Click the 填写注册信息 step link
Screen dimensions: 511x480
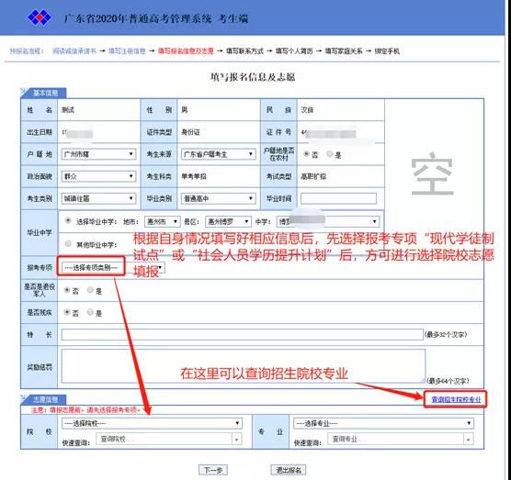point(127,51)
